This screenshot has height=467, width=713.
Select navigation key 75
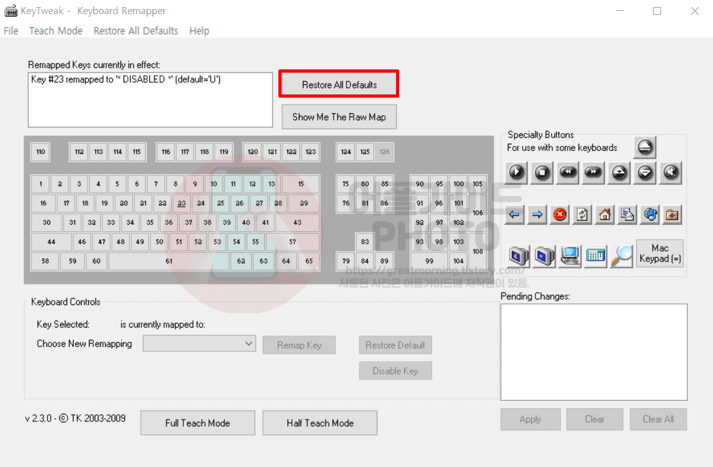(x=346, y=184)
